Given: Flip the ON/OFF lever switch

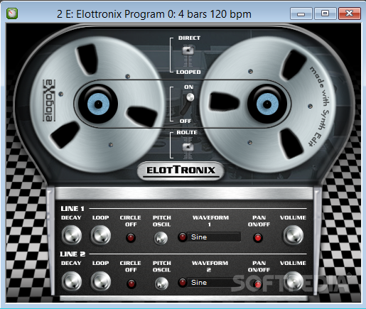Looking at the screenshot, I should point(188,104).
